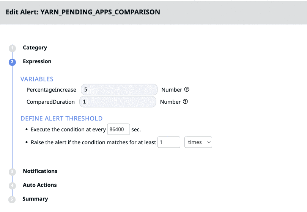Click the VARIABLES section heading
Viewport: 307px width, 212px height.
tap(37, 79)
